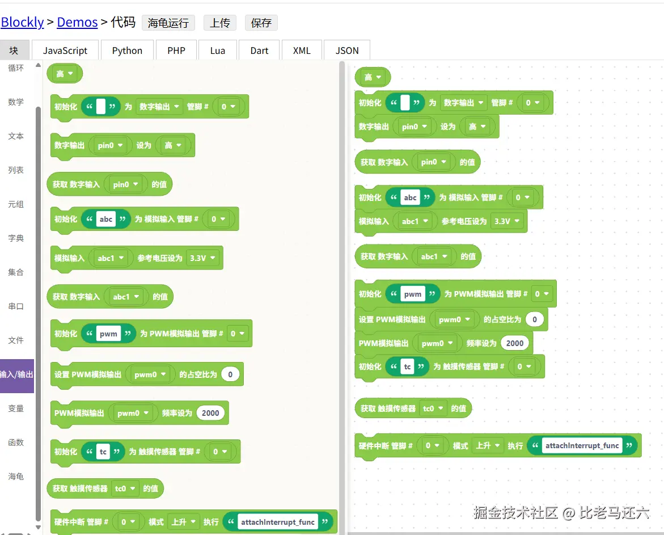Switch to the XML tab
Image resolution: width=664 pixels, height=535 pixels.
point(302,50)
